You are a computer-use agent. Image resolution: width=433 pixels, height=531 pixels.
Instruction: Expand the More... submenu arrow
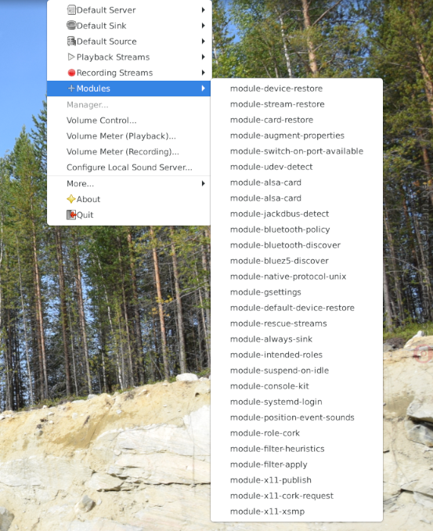203,183
